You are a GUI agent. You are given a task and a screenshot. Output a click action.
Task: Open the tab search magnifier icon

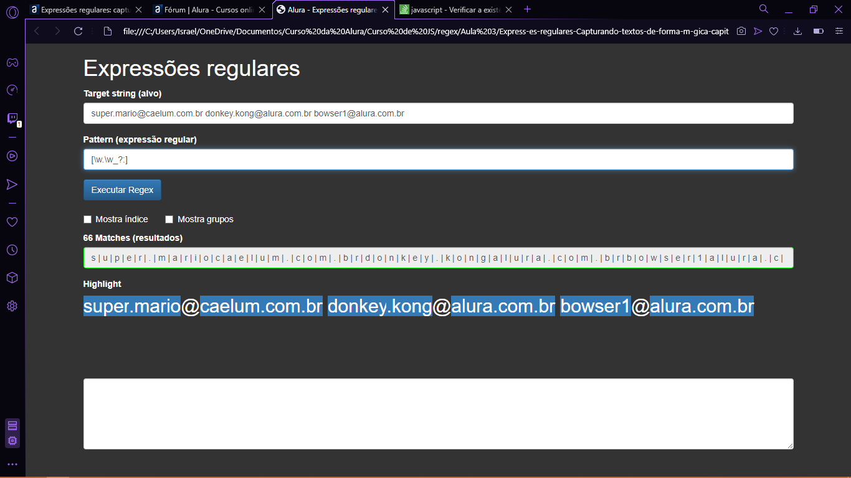764,9
